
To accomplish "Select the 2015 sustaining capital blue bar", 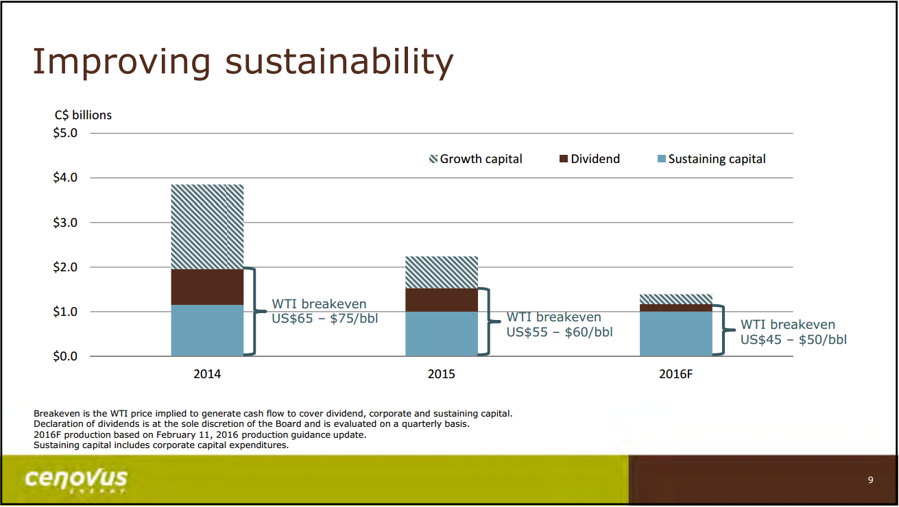I will point(442,334).
